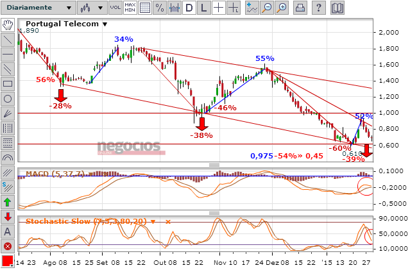Select the vertical time zones tool
This screenshot has height=270, width=410.
(8, 128)
